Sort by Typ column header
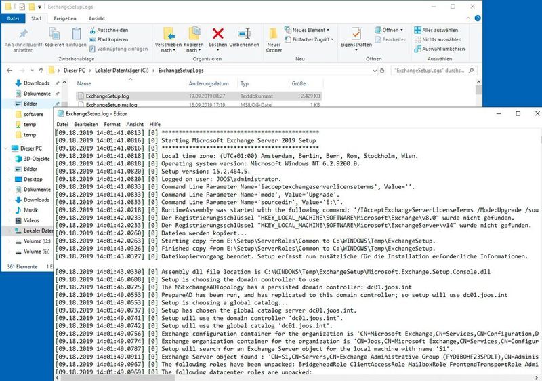 (245, 83)
